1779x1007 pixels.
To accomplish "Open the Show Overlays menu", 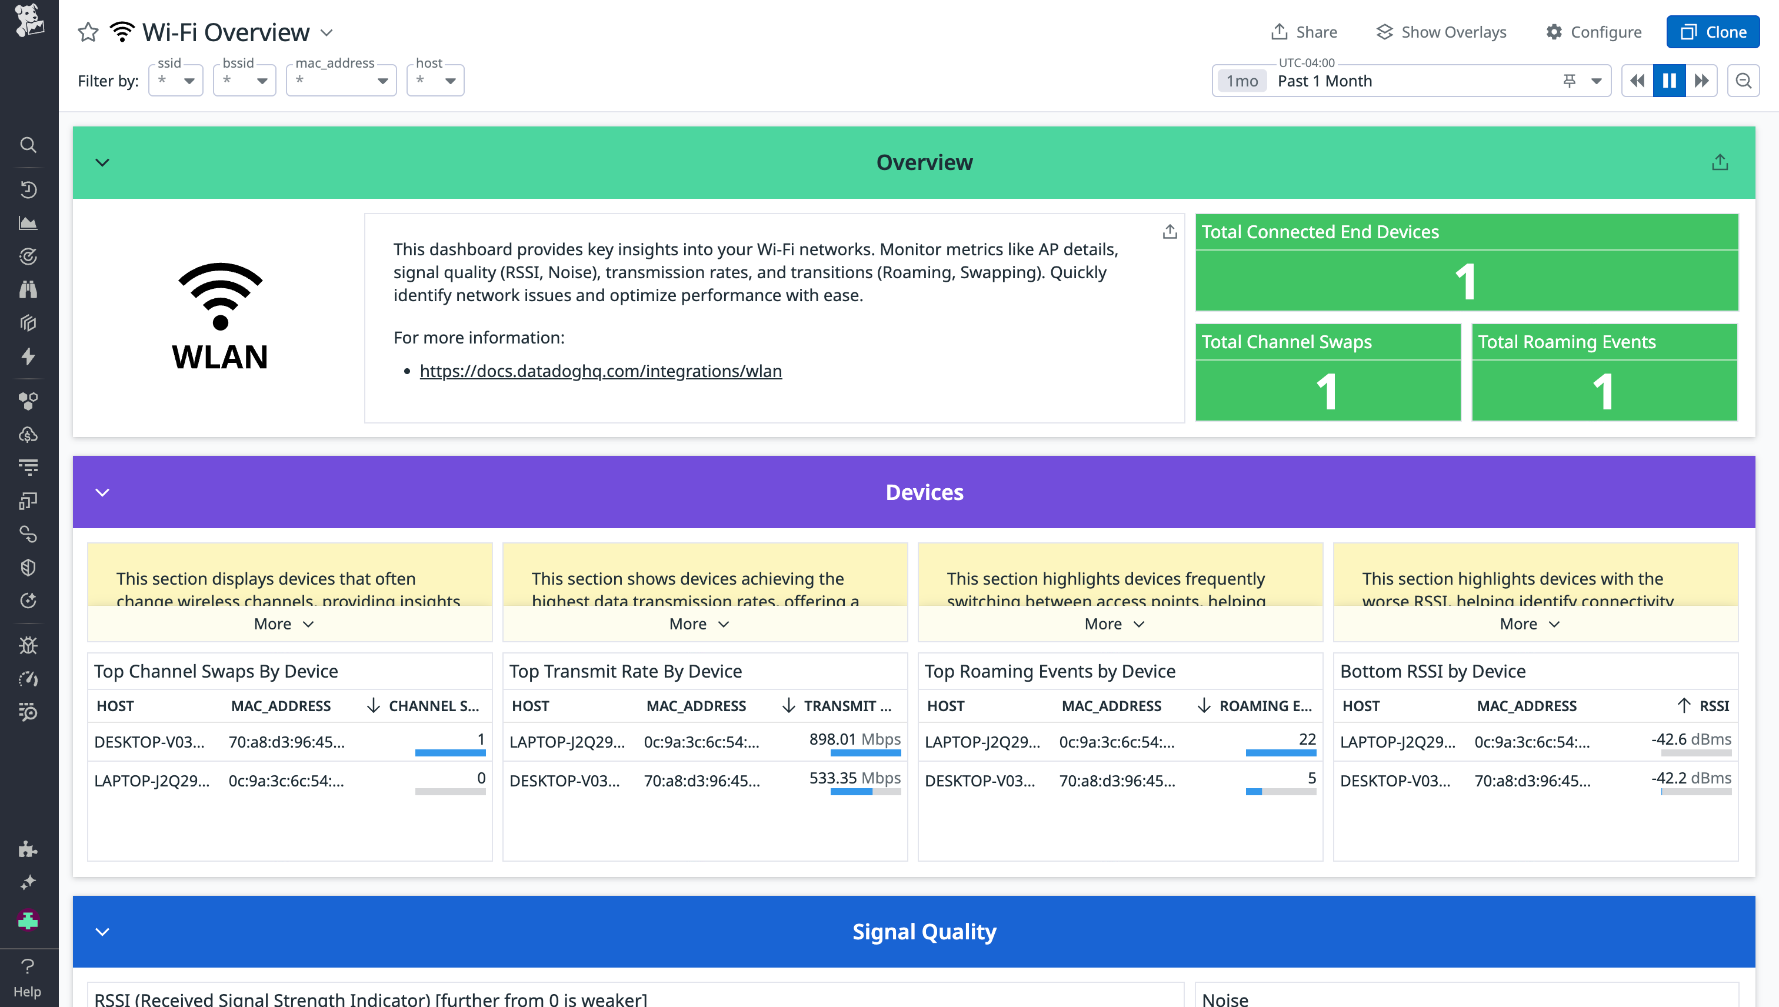I will [1441, 32].
